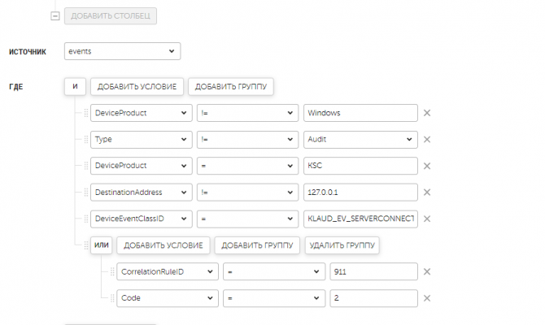
Task: Toggle the И logical operator
Action: coord(74,86)
